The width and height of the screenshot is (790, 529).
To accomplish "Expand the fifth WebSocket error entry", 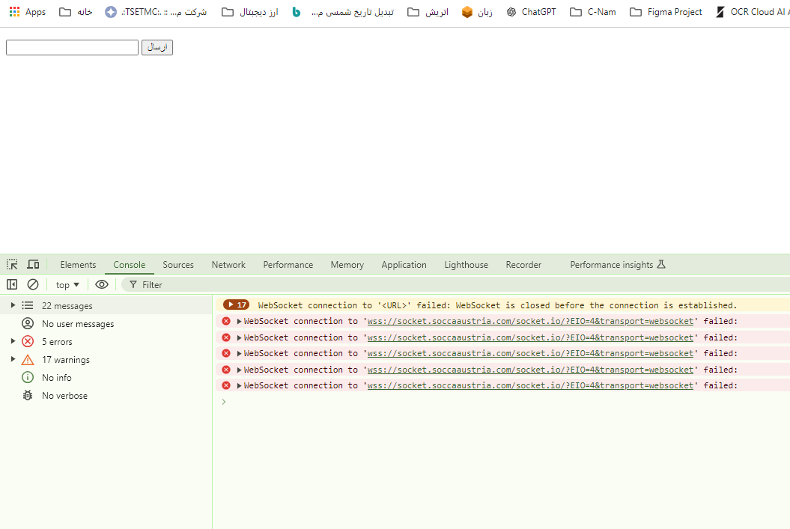I will tap(240, 385).
